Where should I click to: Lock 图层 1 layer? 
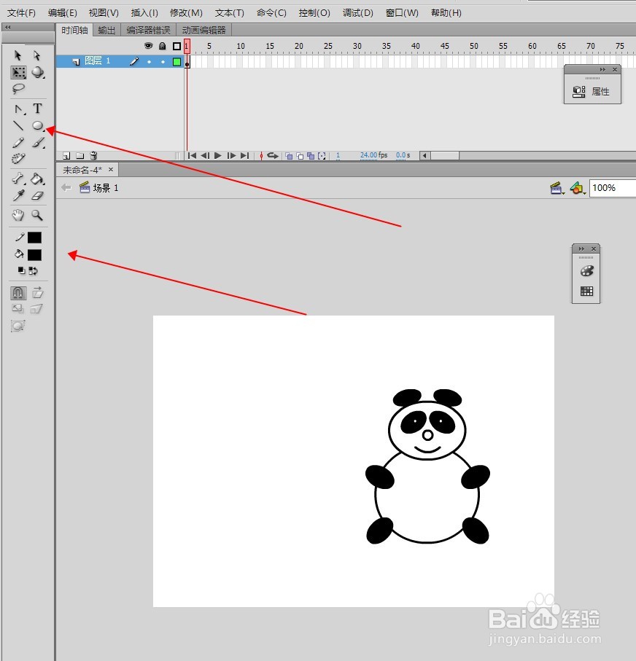pyautogui.click(x=162, y=61)
